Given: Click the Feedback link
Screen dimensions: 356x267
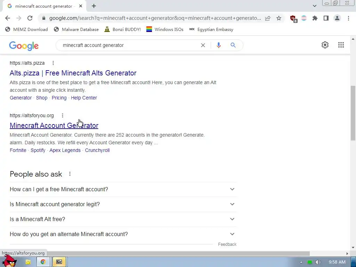Looking at the screenshot, I should pos(227,244).
